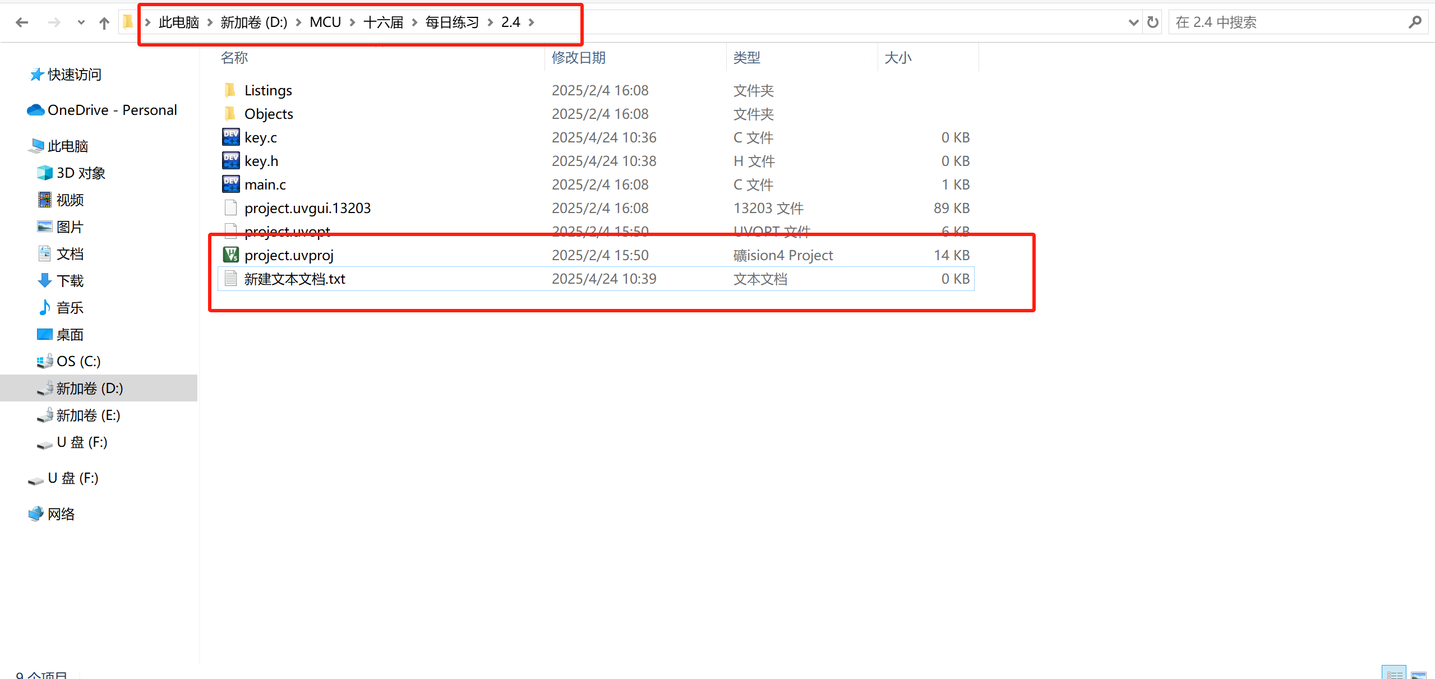Open the Listings folder

point(268,90)
